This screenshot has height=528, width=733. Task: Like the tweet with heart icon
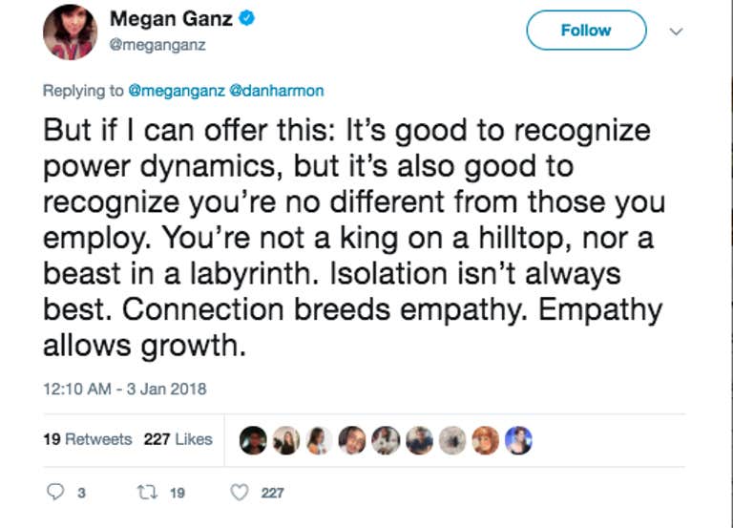tap(240, 492)
